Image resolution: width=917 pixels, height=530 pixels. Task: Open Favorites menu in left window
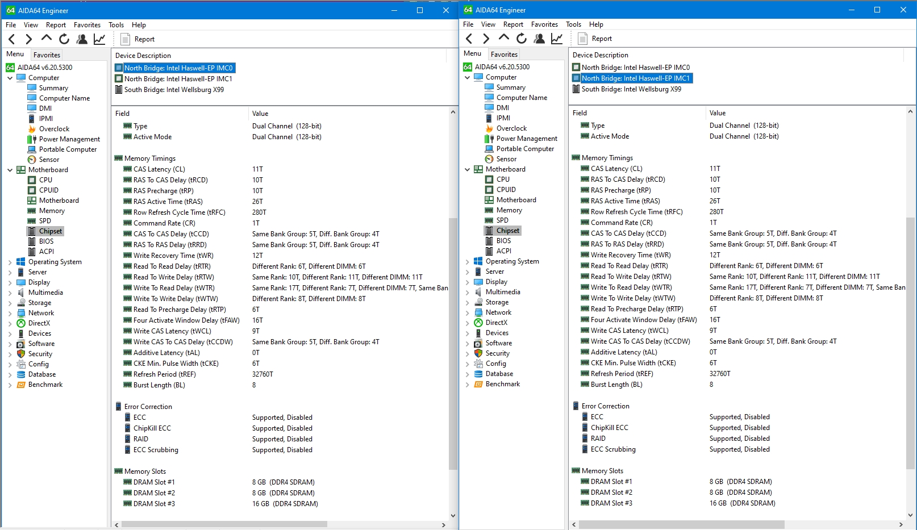(87, 25)
